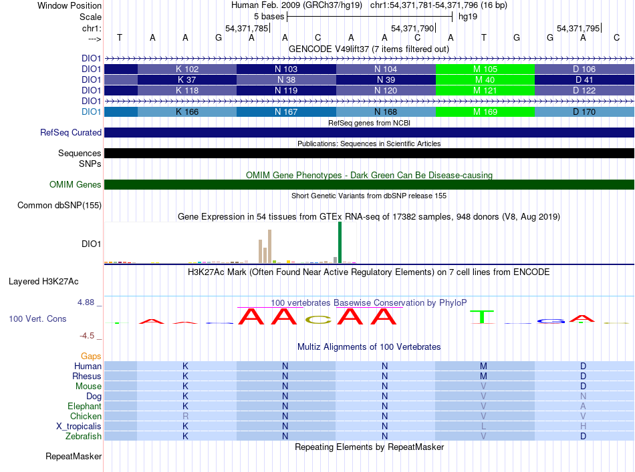Select the D 41 codon block
Viewport: 635px width, 472px height.
click(x=584, y=79)
